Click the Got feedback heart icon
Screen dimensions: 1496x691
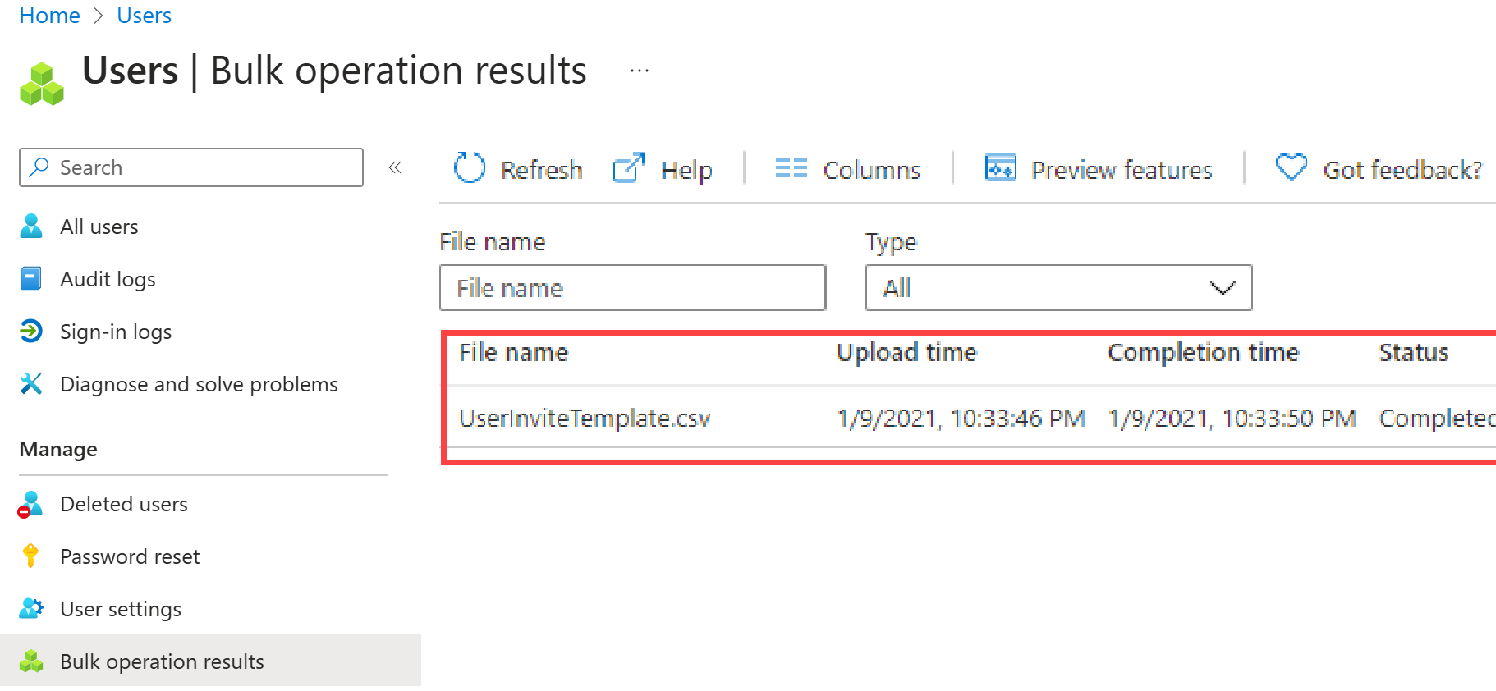[1292, 167]
